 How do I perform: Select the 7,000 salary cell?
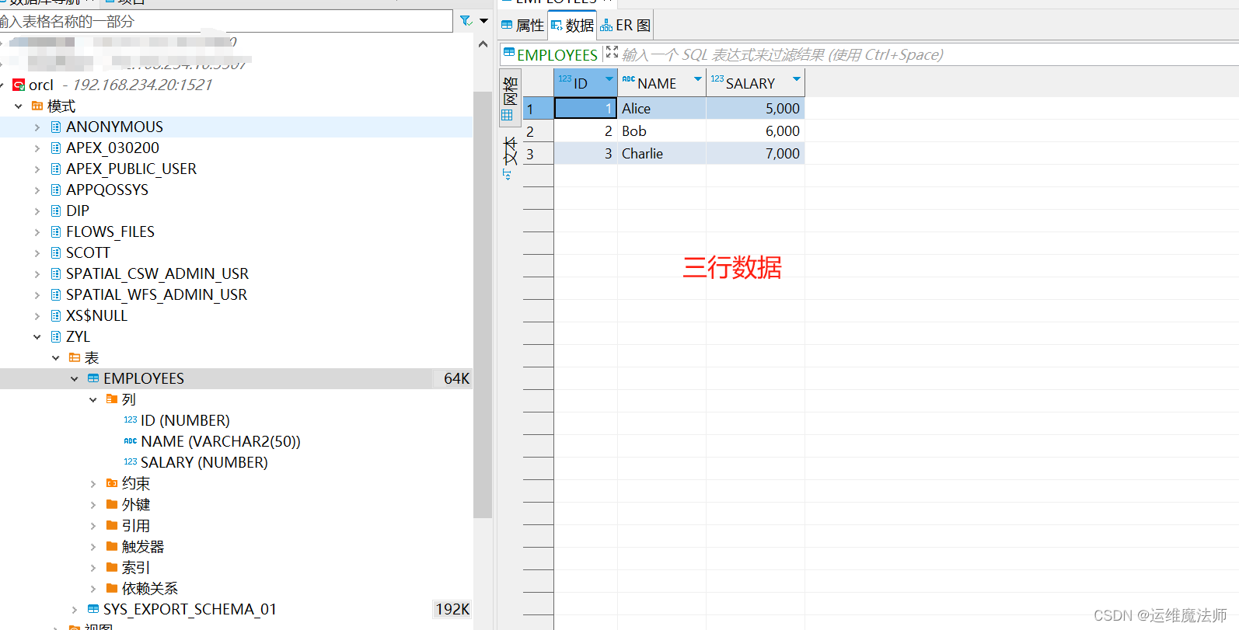pos(756,154)
